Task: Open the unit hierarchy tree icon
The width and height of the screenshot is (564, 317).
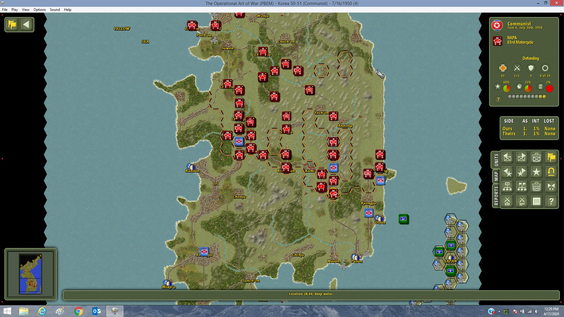Action: [x=507, y=187]
